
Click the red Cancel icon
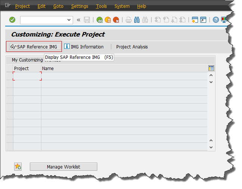click(x=116, y=20)
